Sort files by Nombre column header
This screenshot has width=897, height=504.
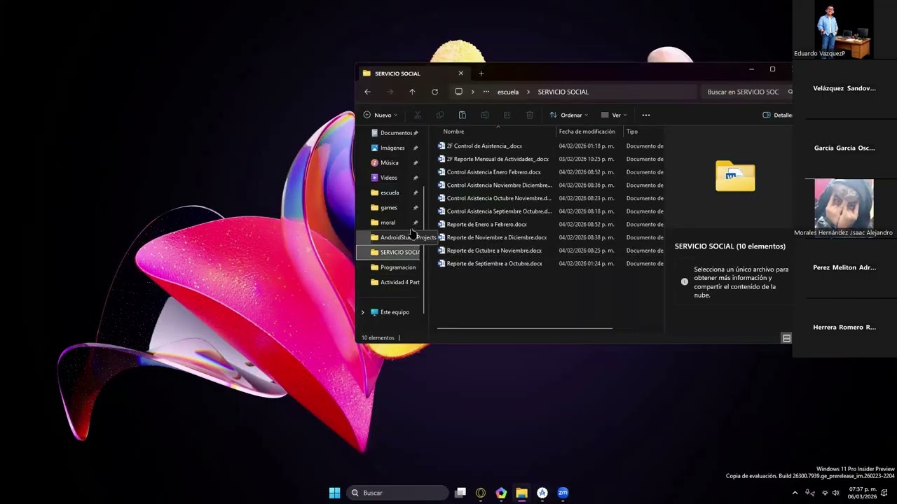(x=453, y=132)
